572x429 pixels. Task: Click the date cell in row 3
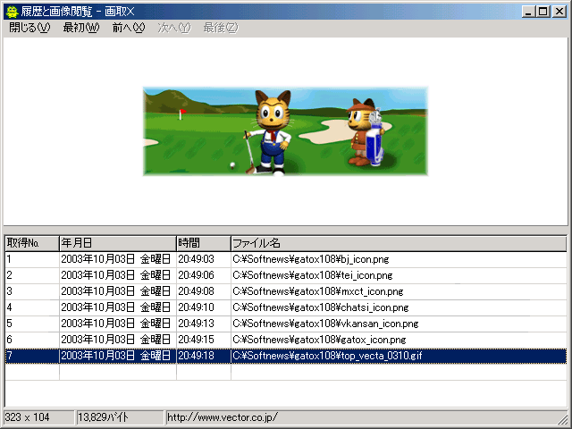click(116, 291)
